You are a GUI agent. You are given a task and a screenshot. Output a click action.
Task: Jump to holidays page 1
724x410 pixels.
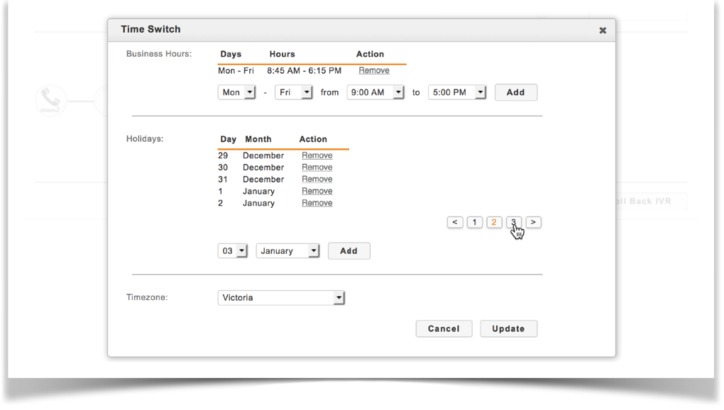475,223
